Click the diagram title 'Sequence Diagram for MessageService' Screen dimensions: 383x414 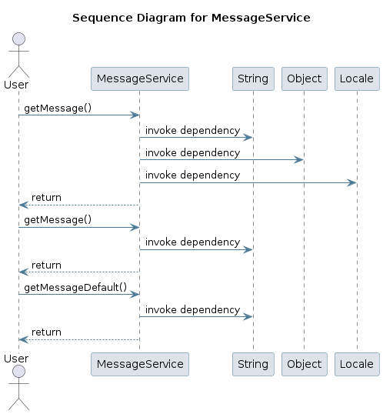tap(191, 18)
